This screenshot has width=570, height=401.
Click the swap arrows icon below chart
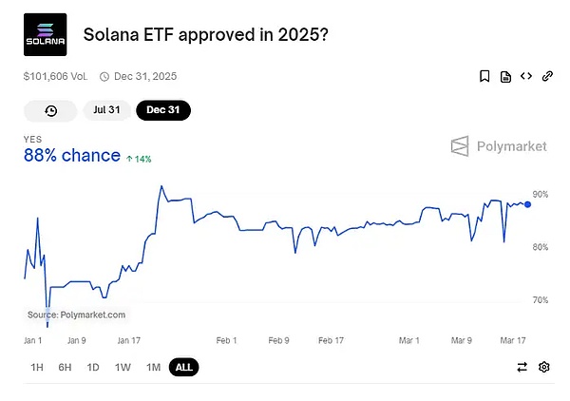[x=522, y=367]
